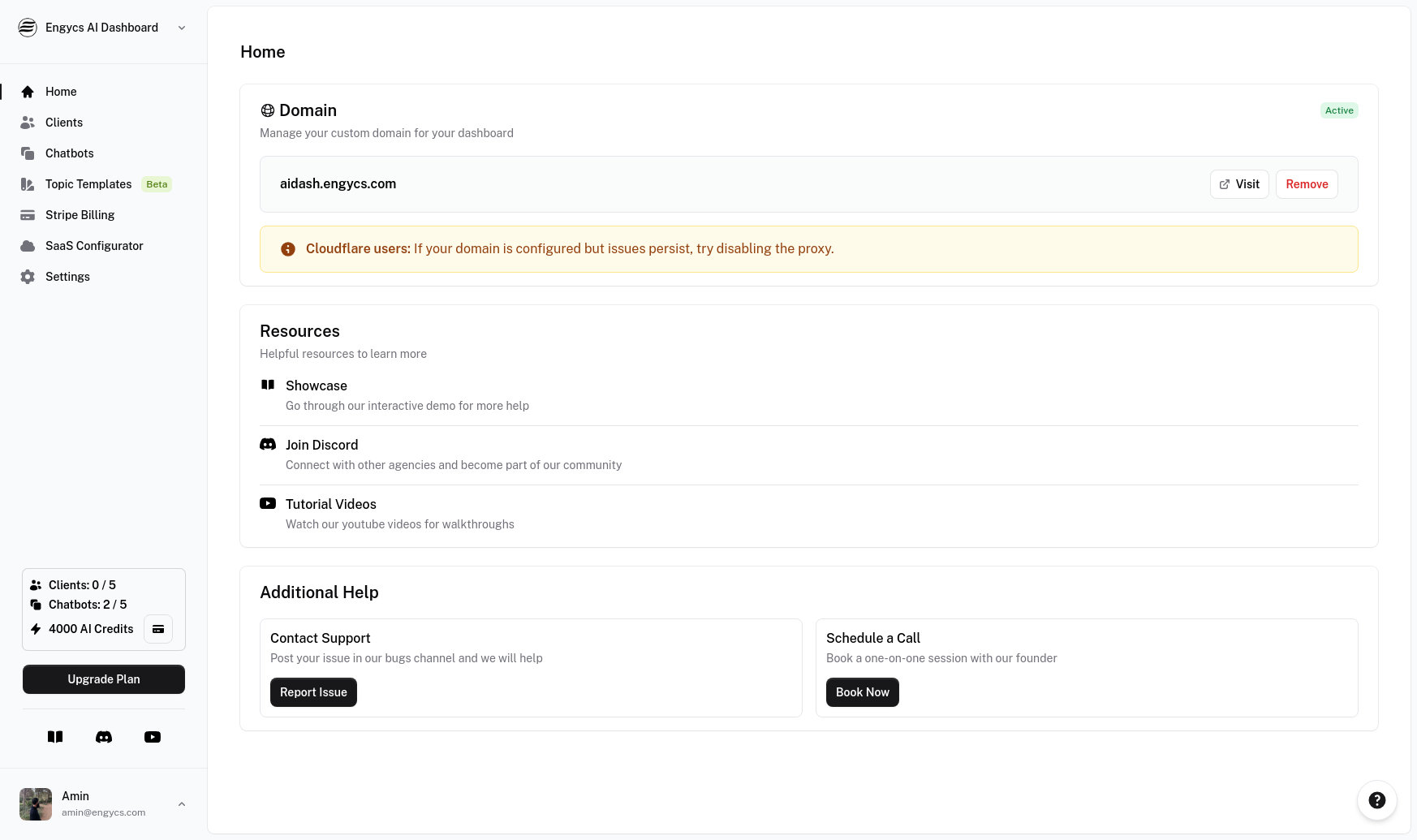Open Chatbots from the sidebar
The height and width of the screenshot is (840, 1417).
(69, 153)
